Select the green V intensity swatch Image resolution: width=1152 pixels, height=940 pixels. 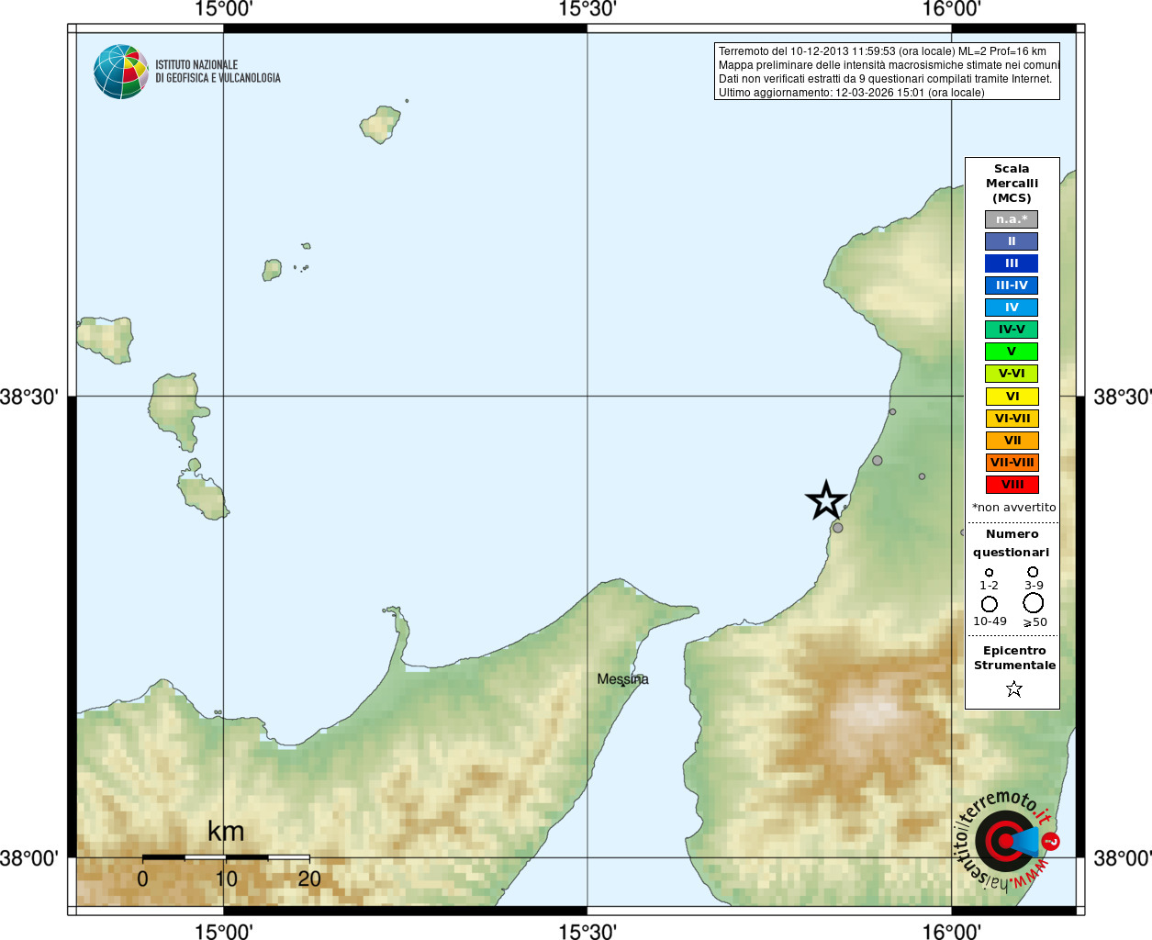pyautogui.click(x=1012, y=352)
